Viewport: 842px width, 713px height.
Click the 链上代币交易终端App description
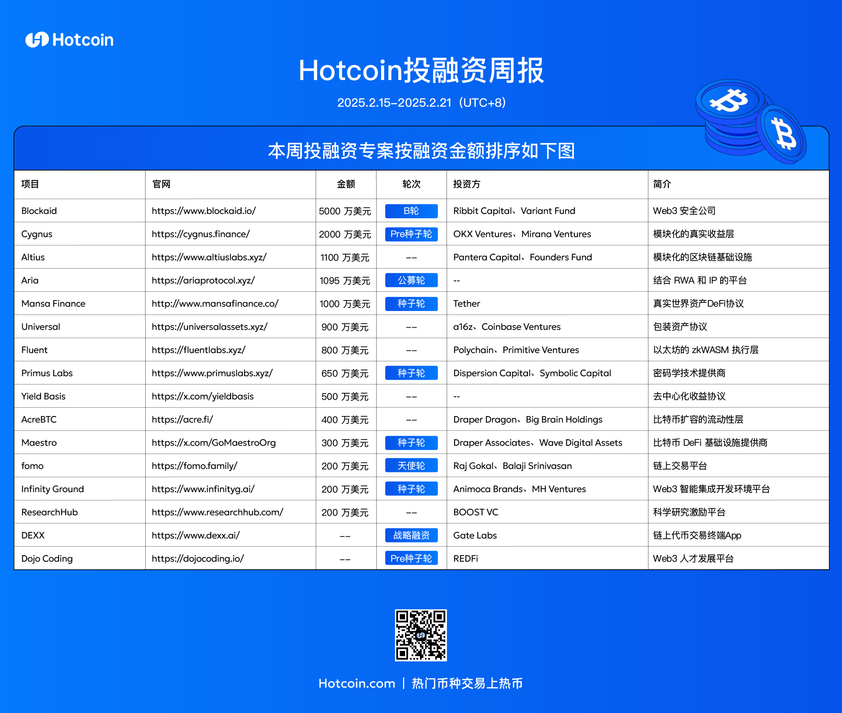click(697, 535)
